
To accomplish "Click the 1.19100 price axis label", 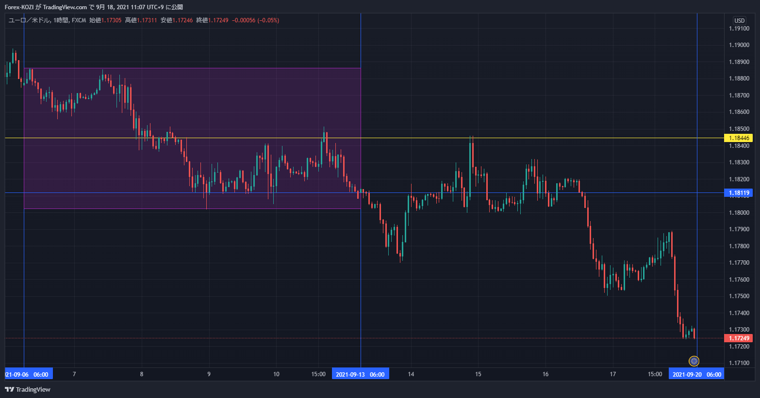I will click(x=739, y=29).
